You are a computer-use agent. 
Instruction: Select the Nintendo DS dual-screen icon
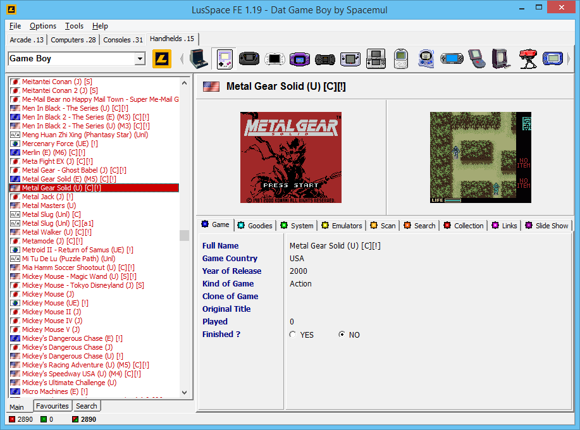point(376,59)
